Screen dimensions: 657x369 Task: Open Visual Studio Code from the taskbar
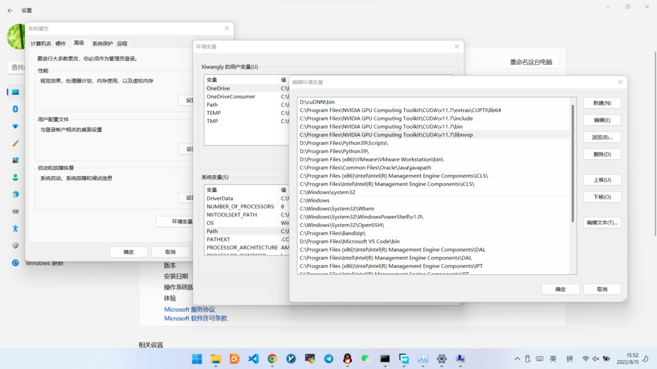(x=253, y=359)
